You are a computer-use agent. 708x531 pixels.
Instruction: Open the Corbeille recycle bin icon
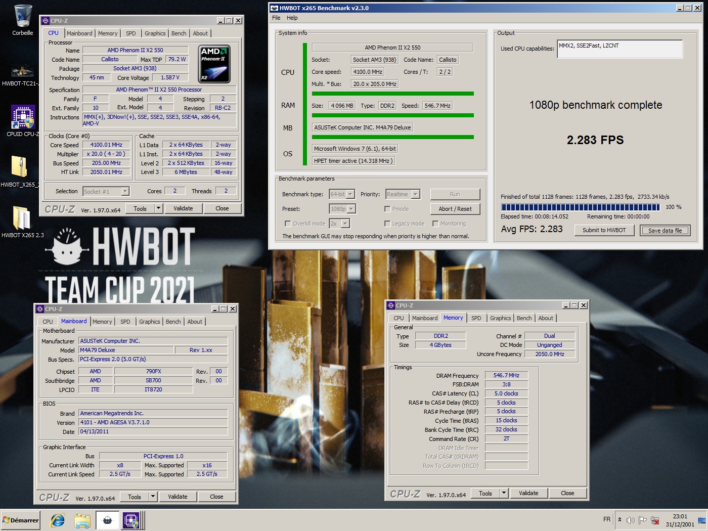[23, 16]
